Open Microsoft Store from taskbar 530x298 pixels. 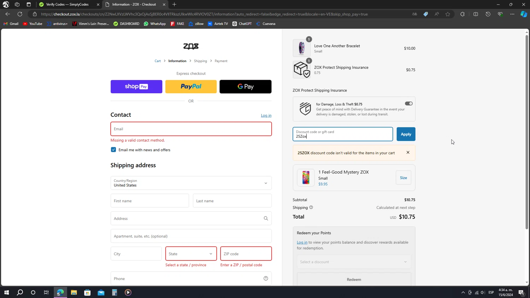(x=87, y=292)
